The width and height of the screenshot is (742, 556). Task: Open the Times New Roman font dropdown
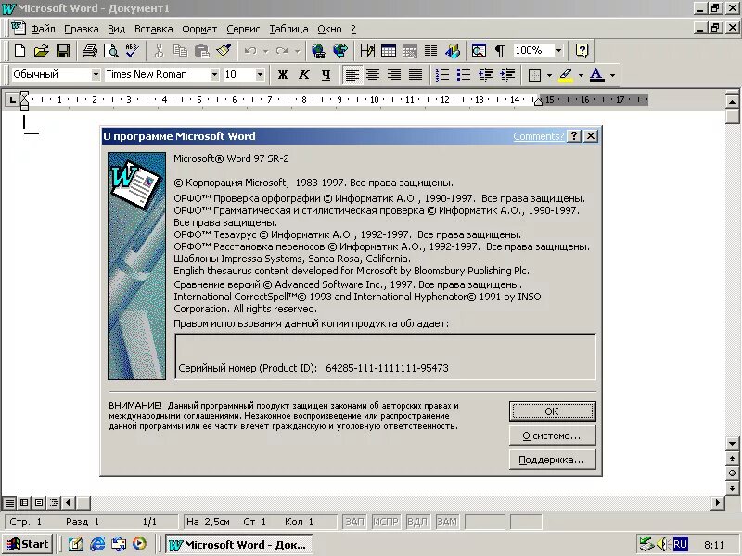[214, 75]
